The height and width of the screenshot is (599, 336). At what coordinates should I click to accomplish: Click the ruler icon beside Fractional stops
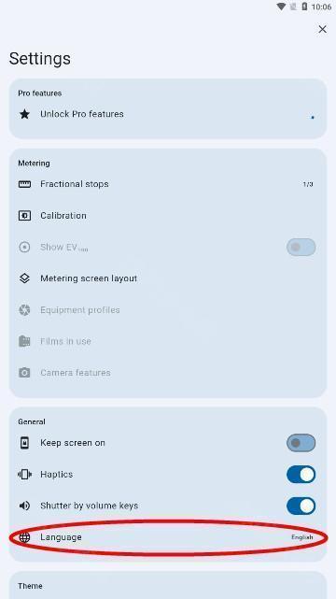coord(24,184)
